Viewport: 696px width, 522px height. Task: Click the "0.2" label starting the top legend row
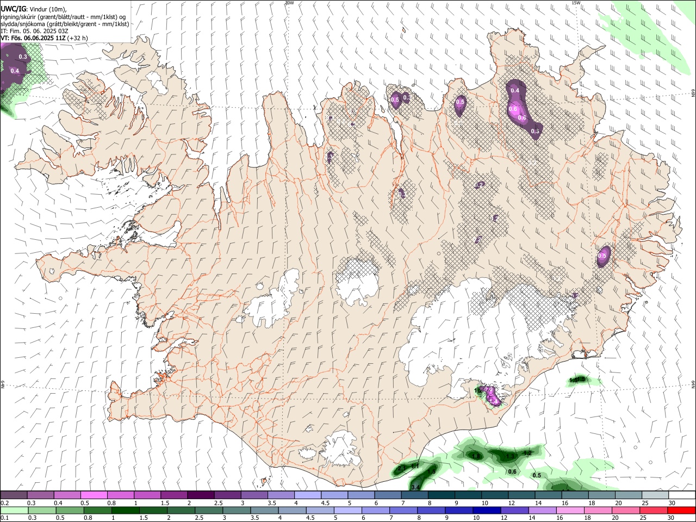[4, 503]
